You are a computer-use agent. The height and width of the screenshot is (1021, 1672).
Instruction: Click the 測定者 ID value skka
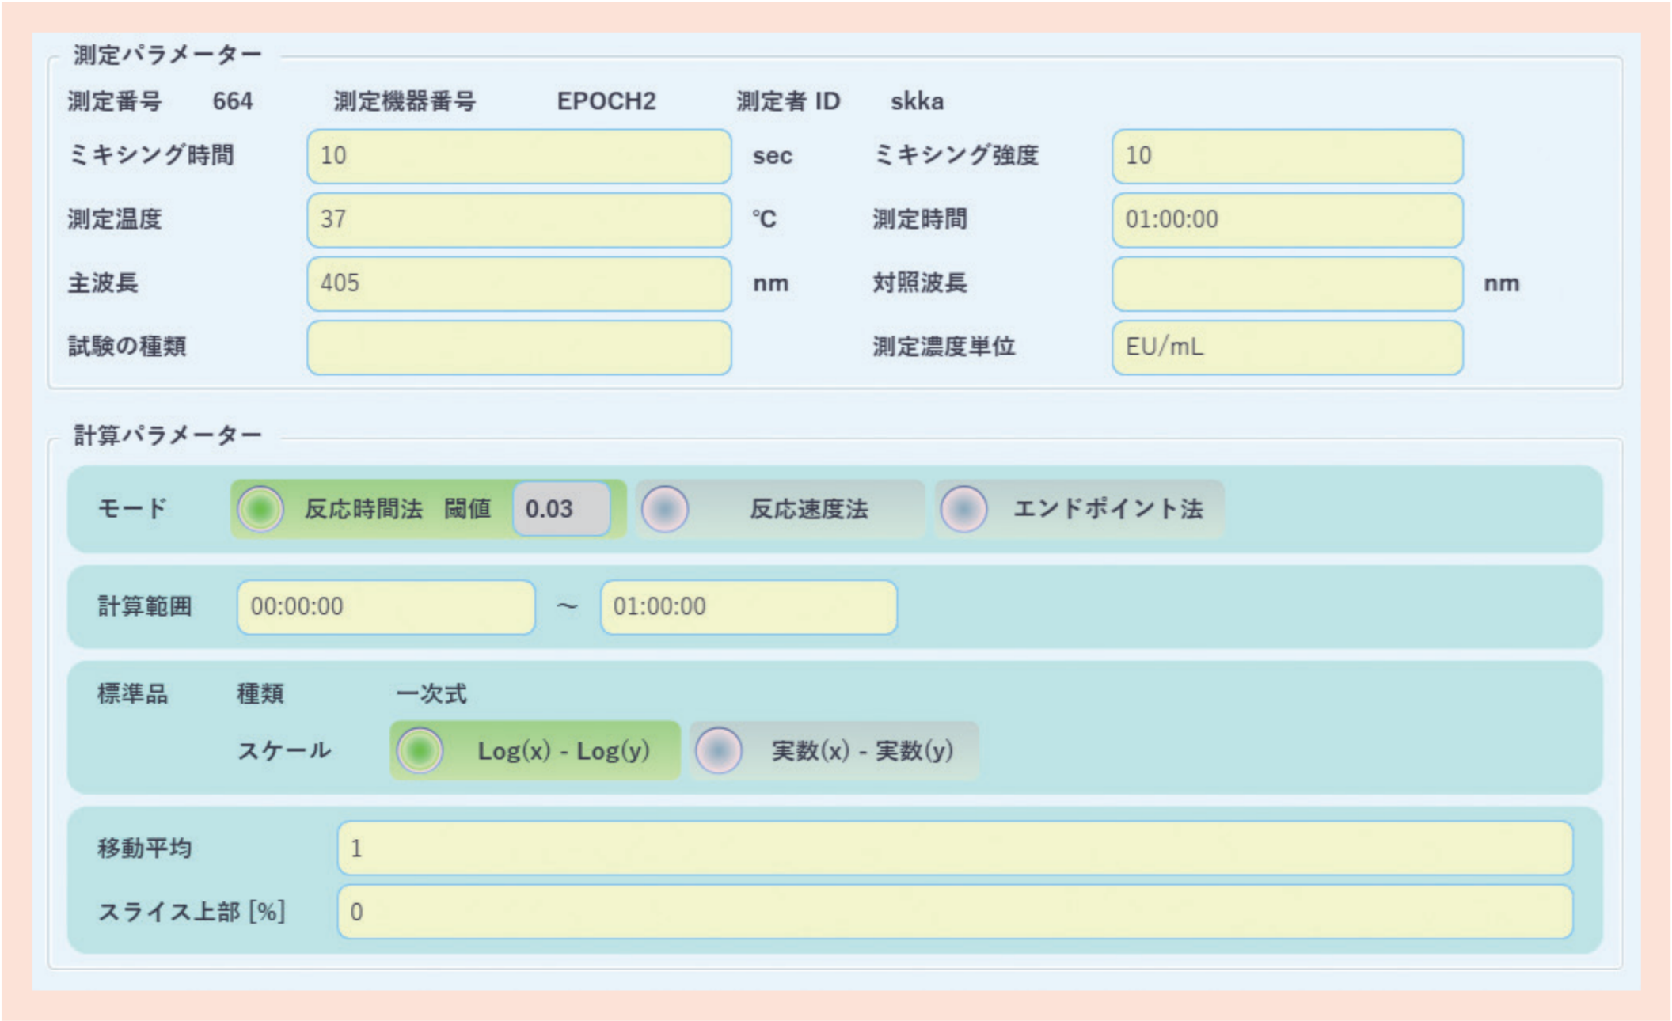pyautogui.click(x=917, y=101)
